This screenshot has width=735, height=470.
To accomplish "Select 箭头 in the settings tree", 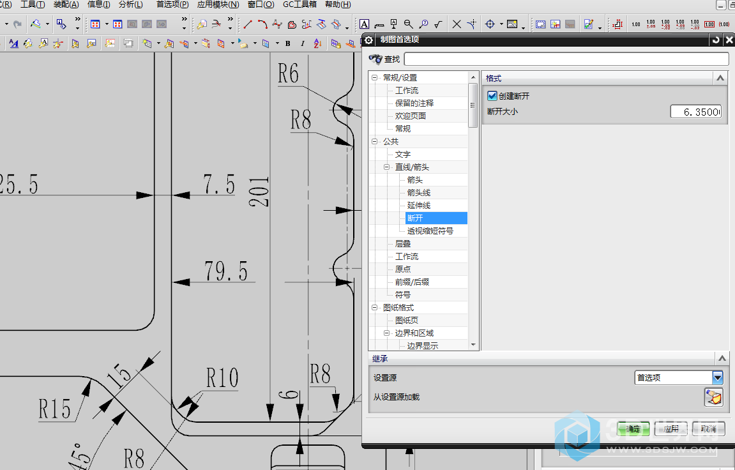I will point(415,180).
